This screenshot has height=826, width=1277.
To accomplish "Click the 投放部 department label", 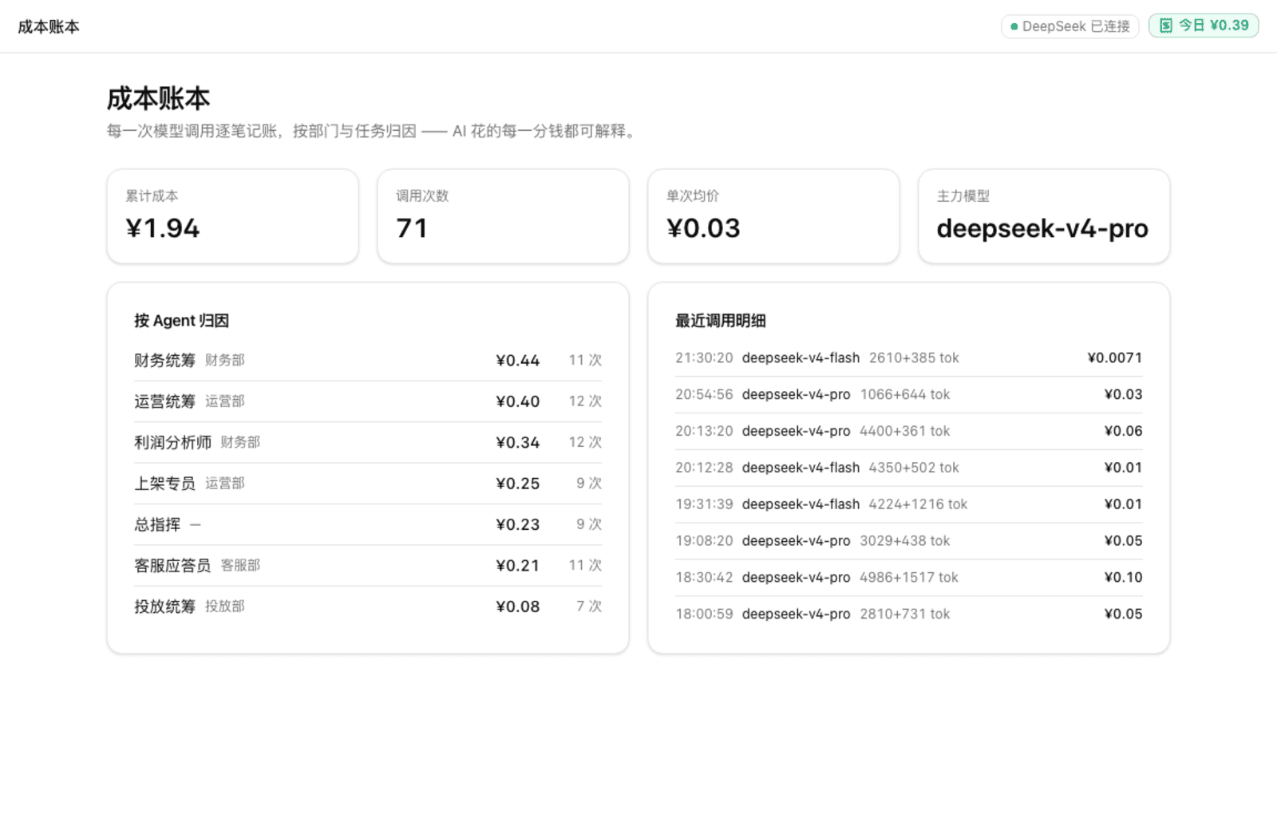I will click(x=225, y=607).
